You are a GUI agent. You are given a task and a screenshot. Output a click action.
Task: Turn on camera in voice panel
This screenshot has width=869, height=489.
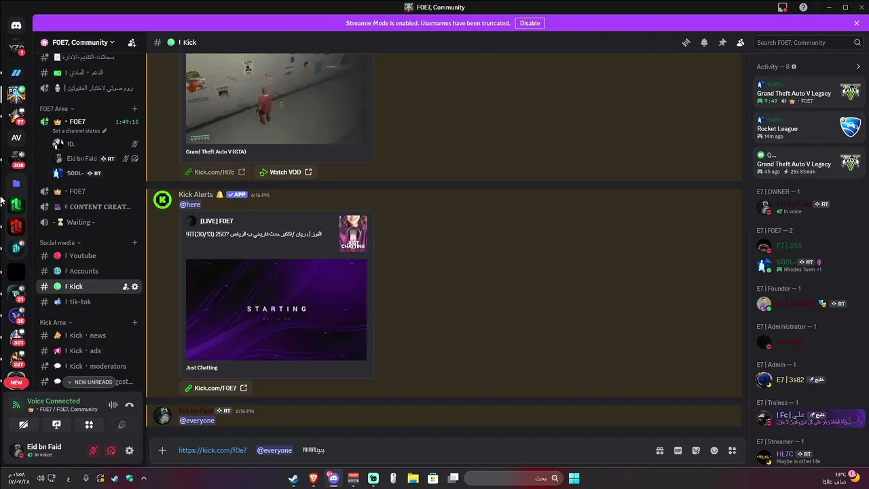pos(23,424)
